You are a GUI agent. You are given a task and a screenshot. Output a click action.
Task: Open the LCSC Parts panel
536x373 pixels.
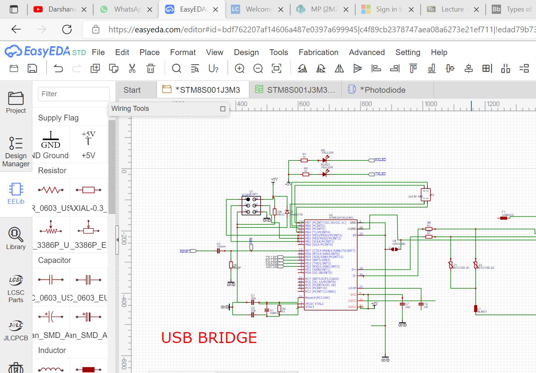tap(16, 288)
